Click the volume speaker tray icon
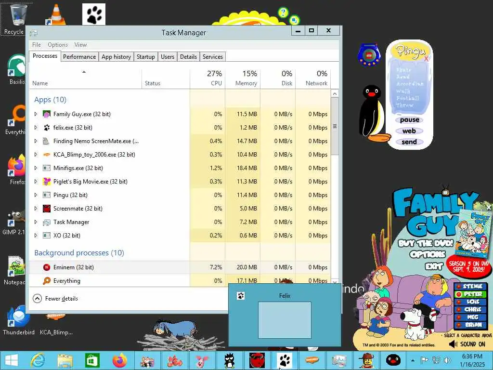Screen dimensions: 493x370 click(447, 360)
